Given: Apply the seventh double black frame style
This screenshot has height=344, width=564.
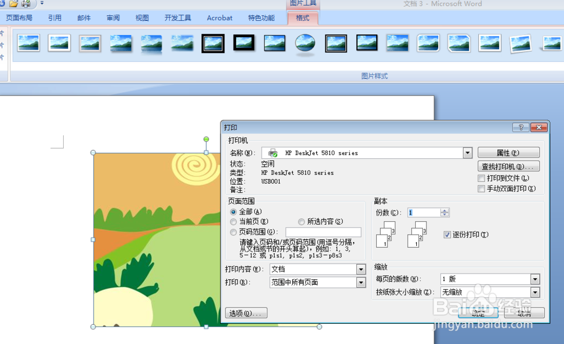Looking at the screenshot, I should [213, 43].
